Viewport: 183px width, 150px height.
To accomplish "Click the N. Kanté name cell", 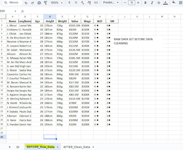I will pos(12,103).
